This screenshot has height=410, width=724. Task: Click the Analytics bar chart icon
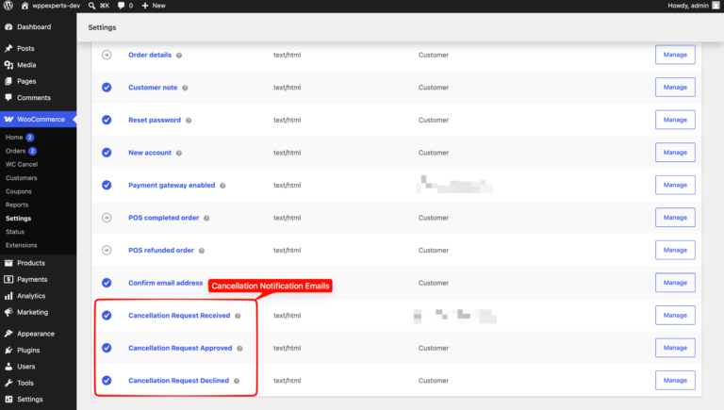pos(8,296)
